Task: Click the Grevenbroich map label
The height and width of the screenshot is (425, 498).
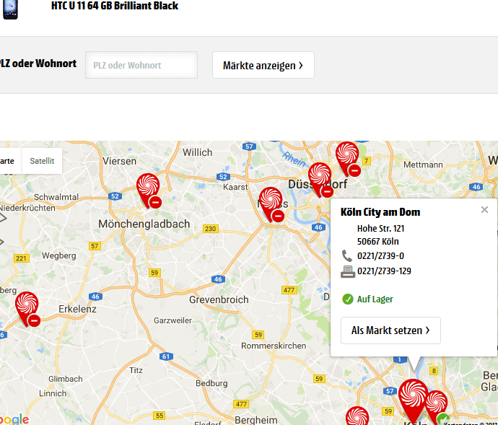Action: (219, 299)
